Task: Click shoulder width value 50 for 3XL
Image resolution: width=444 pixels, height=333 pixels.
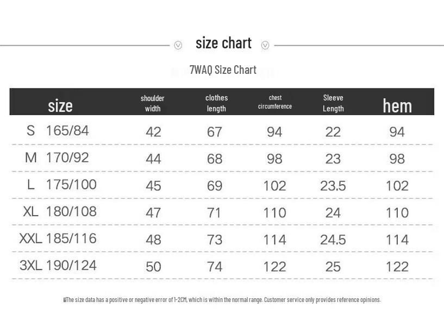Action: 153,267
